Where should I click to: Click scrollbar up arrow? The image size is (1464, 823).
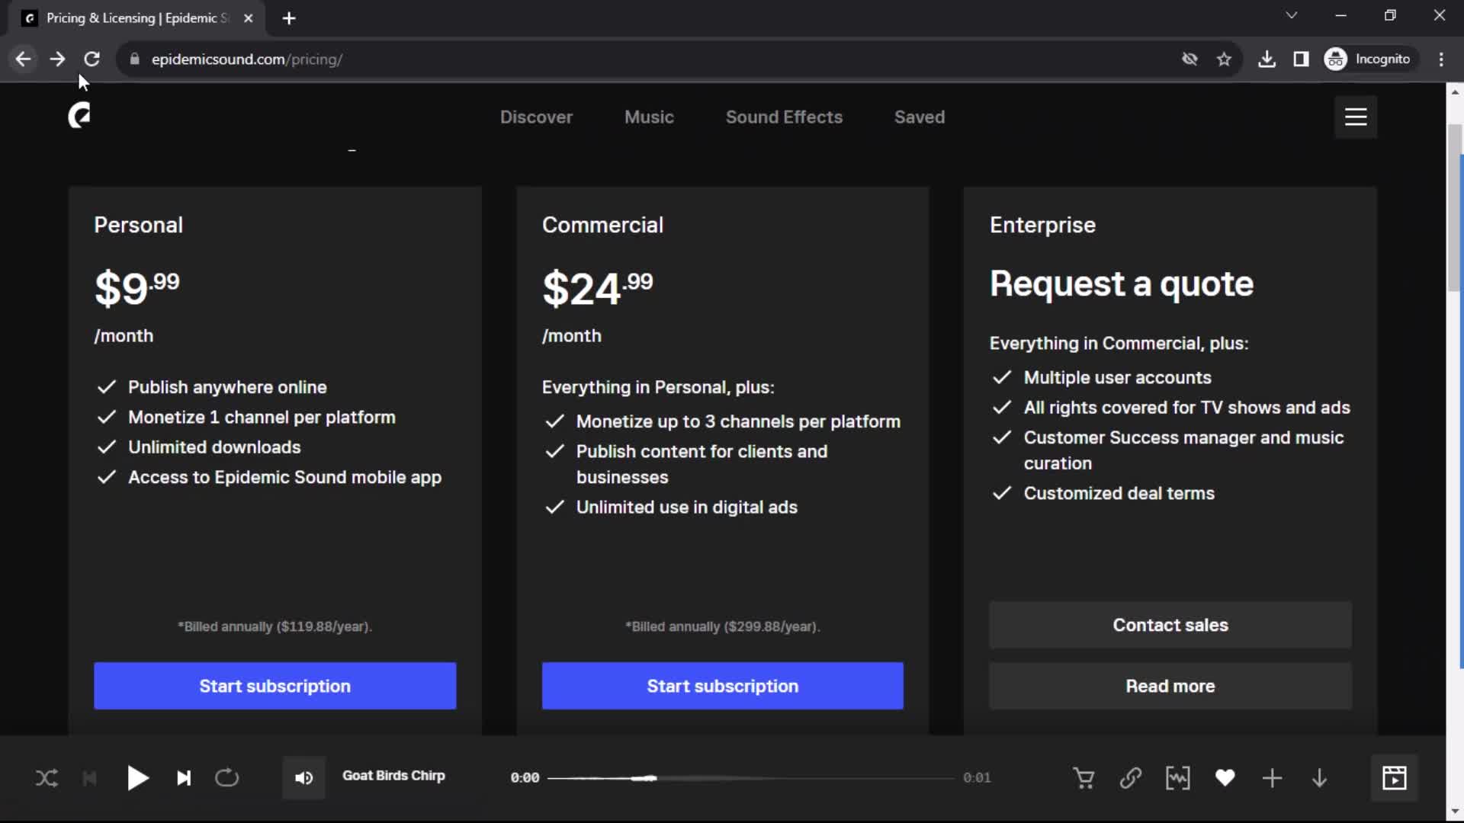1455,91
